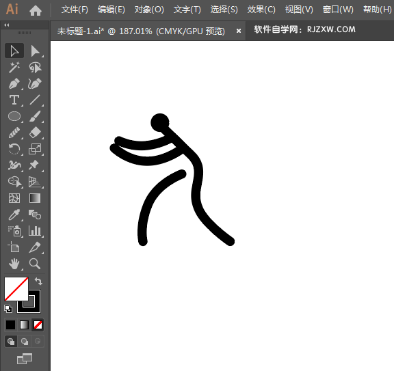
Task: Select the Eraser tool
Action: pos(35,133)
